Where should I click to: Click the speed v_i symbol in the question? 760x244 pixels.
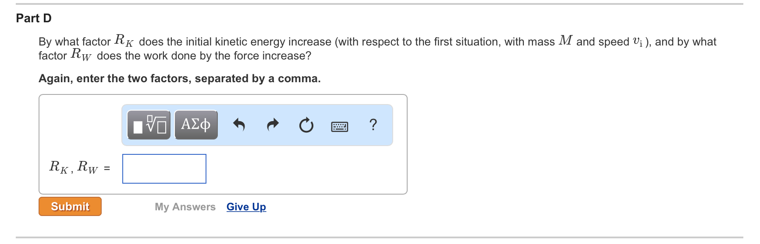point(638,42)
